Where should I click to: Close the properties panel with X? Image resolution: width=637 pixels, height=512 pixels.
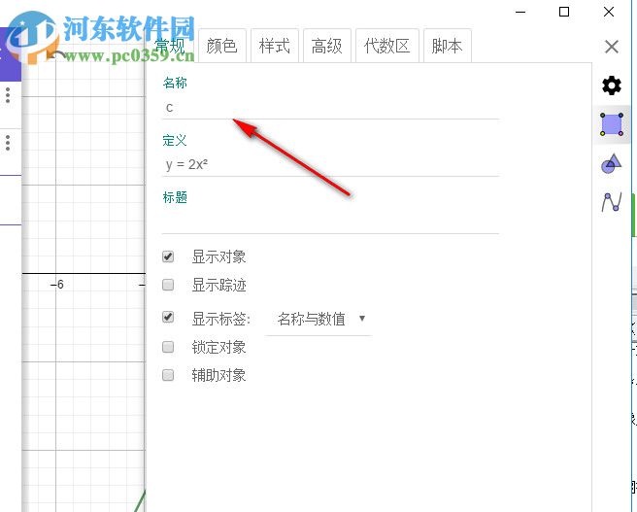[x=612, y=47]
